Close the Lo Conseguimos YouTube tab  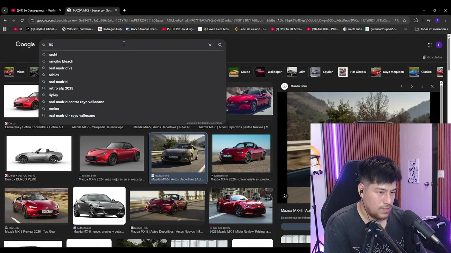click(60, 11)
